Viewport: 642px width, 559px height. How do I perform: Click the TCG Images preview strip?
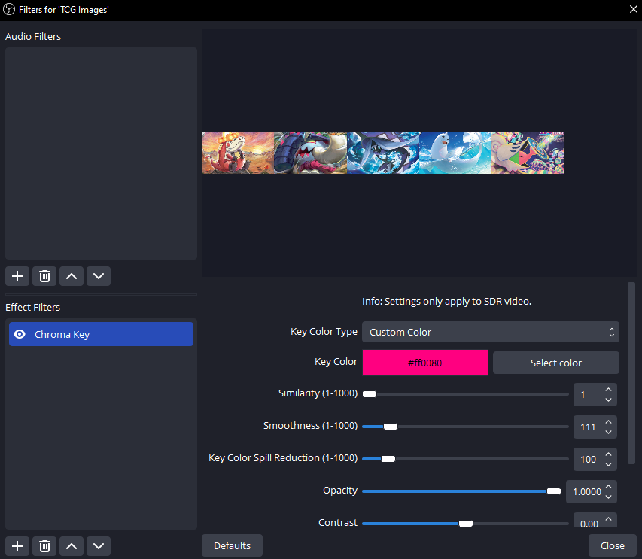383,153
